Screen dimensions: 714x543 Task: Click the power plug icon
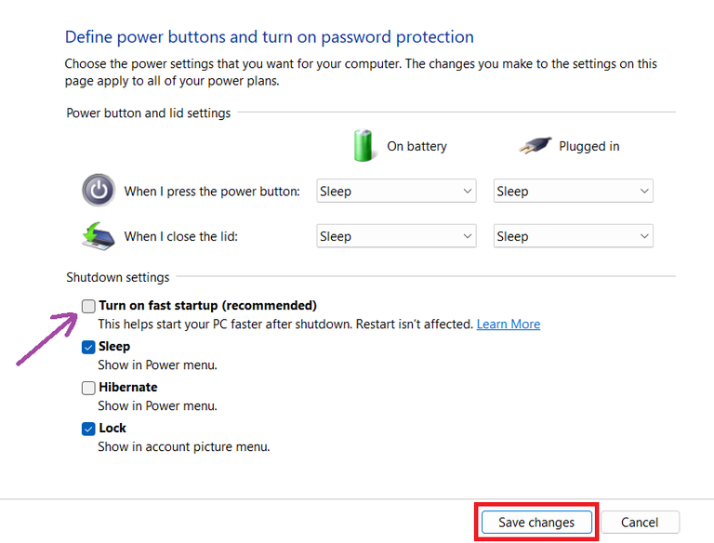(x=534, y=145)
